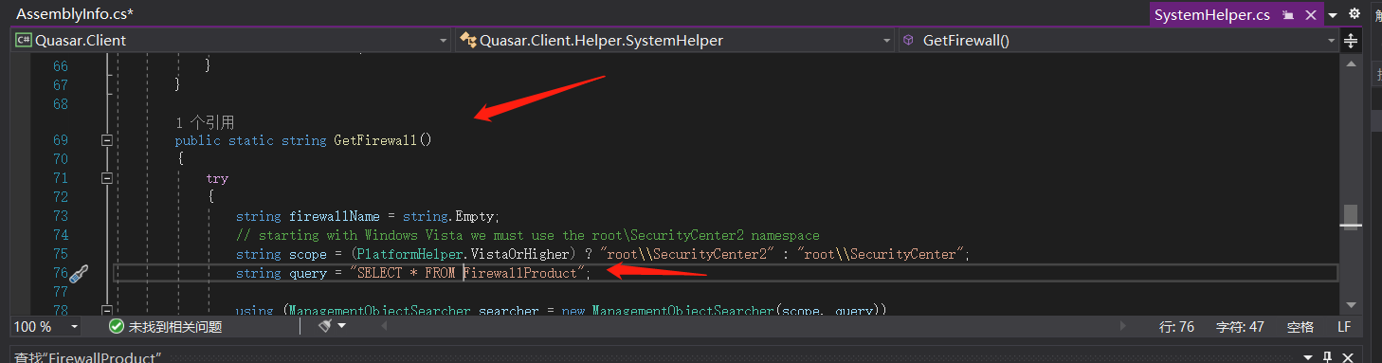
Task: Click the LF line ending indicator
Action: tap(1344, 327)
